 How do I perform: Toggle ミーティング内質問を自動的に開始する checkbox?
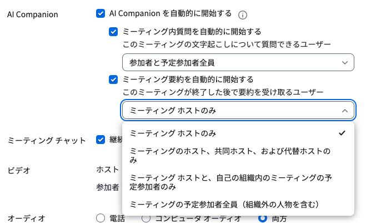(x=113, y=32)
